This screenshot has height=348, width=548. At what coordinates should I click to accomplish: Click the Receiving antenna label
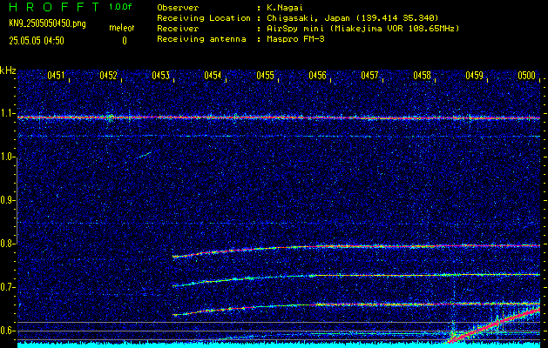[x=201, y=39]
